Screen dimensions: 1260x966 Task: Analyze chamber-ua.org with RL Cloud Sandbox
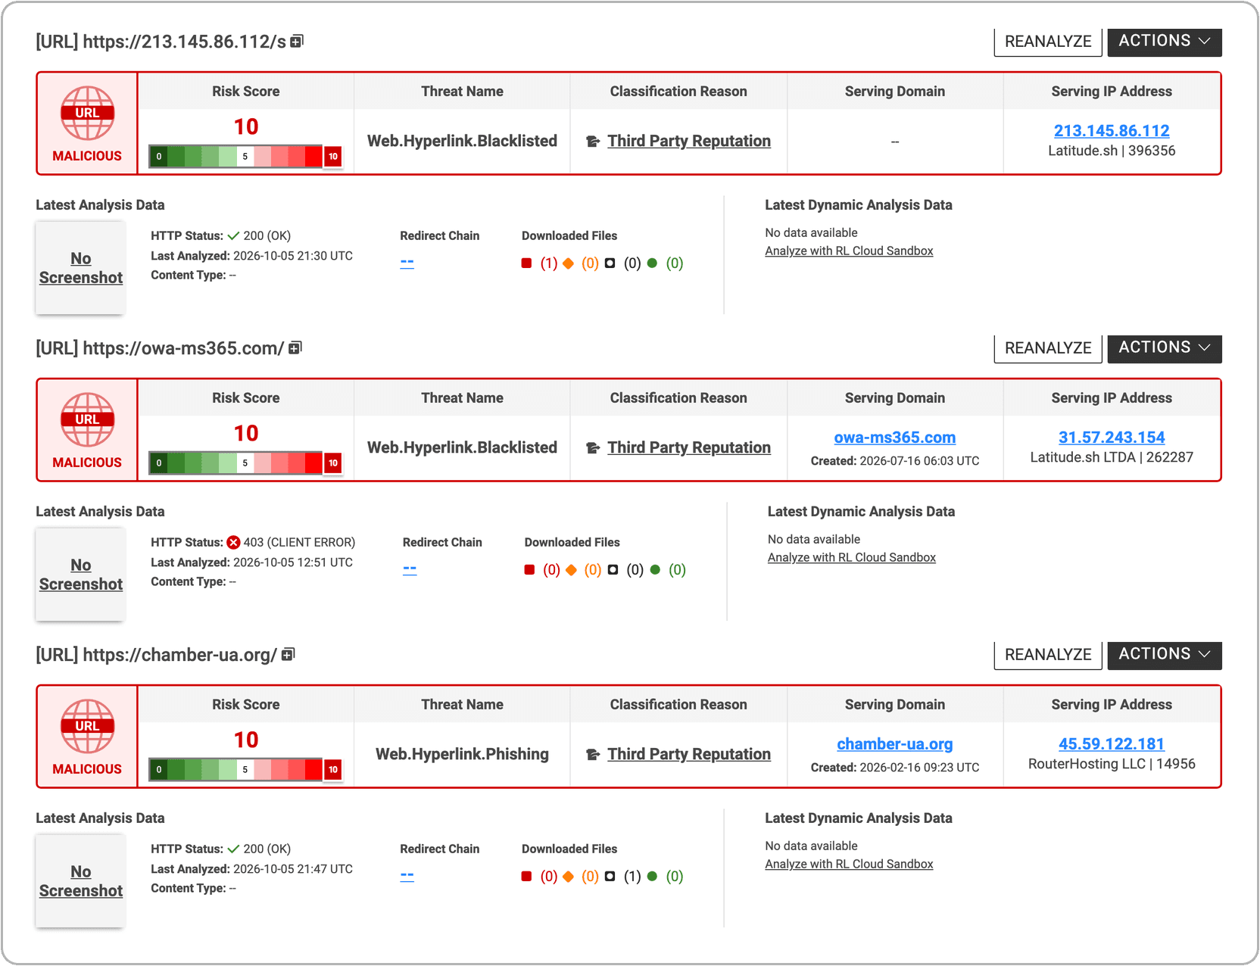click(x=849, y=864)
